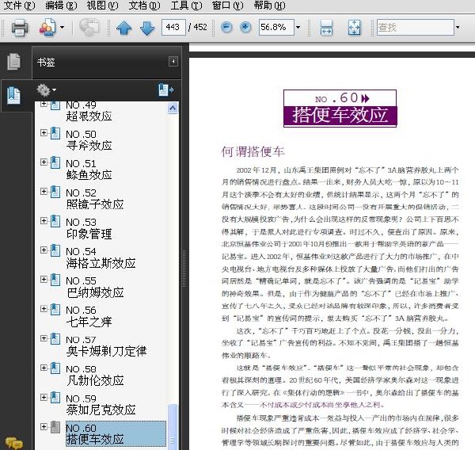Open the bookmarks options gear menu

coord(46,90)
